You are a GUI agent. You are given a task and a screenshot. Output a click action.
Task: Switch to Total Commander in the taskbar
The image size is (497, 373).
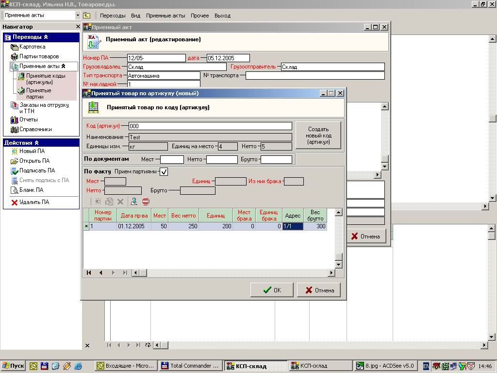tap(190, 366)
